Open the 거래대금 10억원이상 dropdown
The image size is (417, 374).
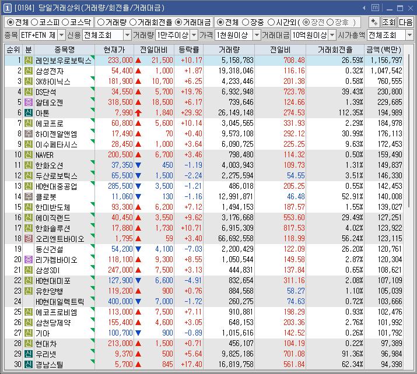332,35
